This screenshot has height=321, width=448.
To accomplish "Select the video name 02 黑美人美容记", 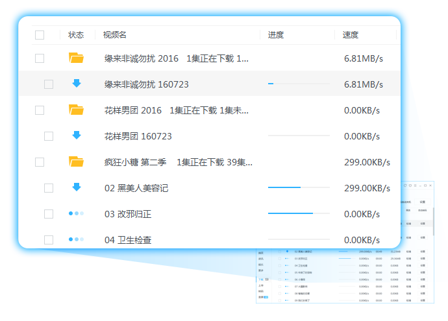I will pos(136,188).
